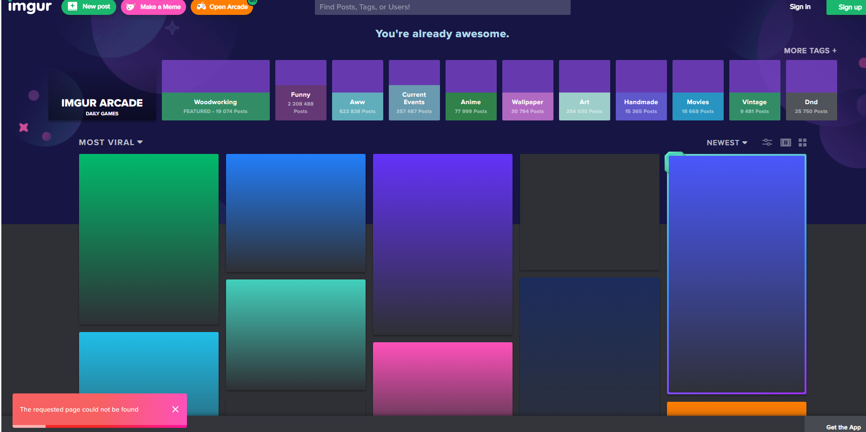Dismiss the page not found notification
The width and height of the screenshot is (866, 432).
175,409
